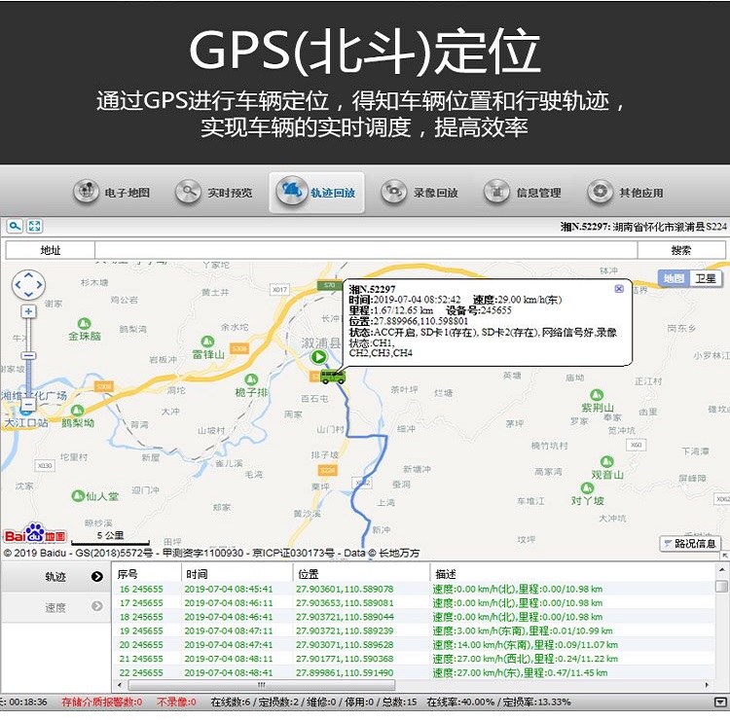Click the map pan direction control
The image size is (730, 720).
28,285
